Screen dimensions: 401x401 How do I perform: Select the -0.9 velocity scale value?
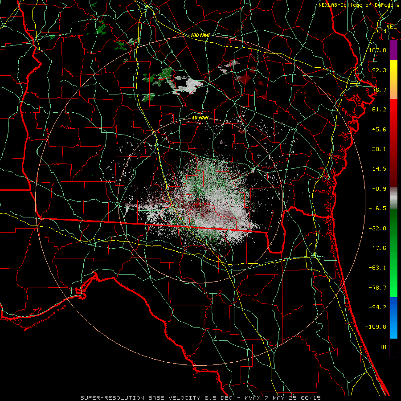click(x=379, y=189)
